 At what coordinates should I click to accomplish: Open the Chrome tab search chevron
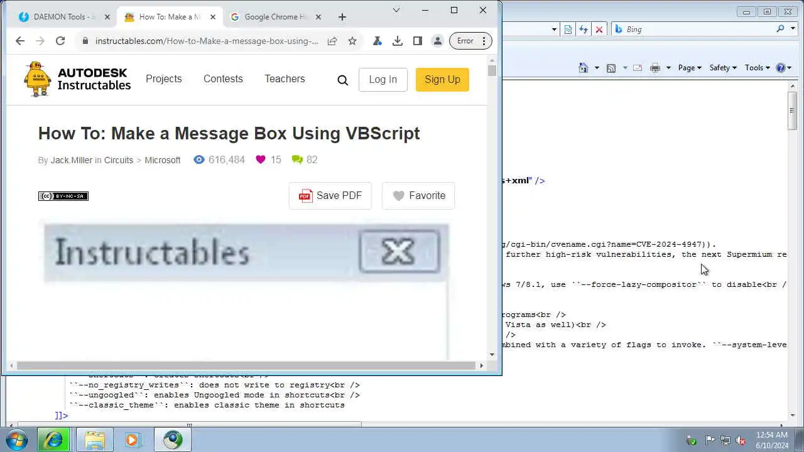coord(396,10)
